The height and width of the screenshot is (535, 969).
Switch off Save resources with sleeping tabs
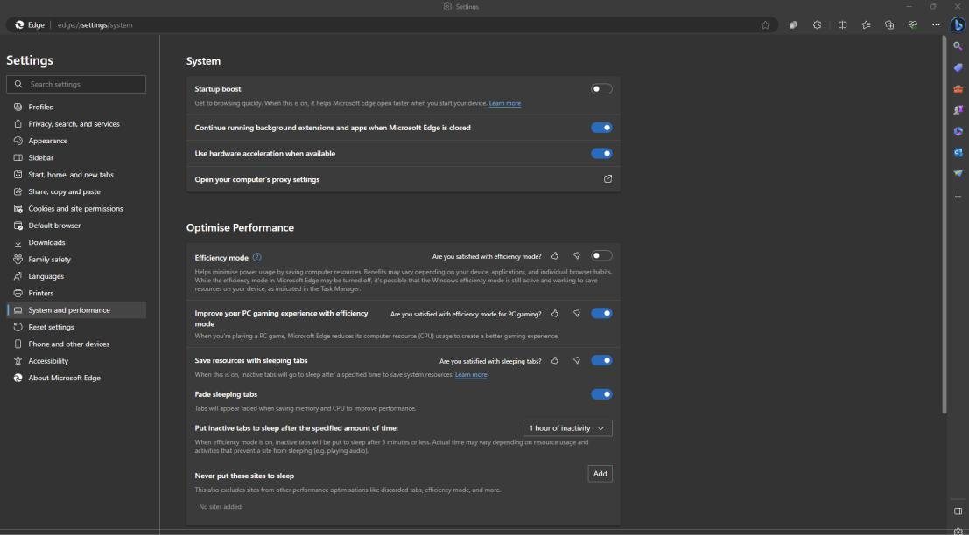point(601,360)
